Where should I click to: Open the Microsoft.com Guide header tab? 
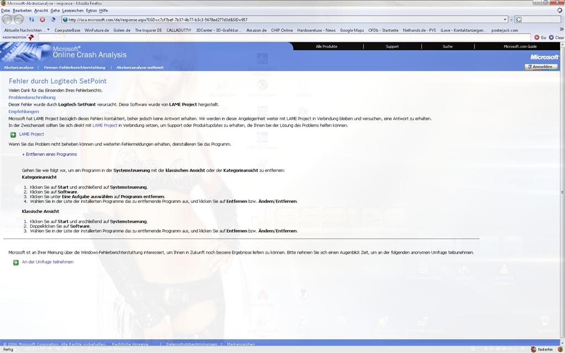pos(520,46)
